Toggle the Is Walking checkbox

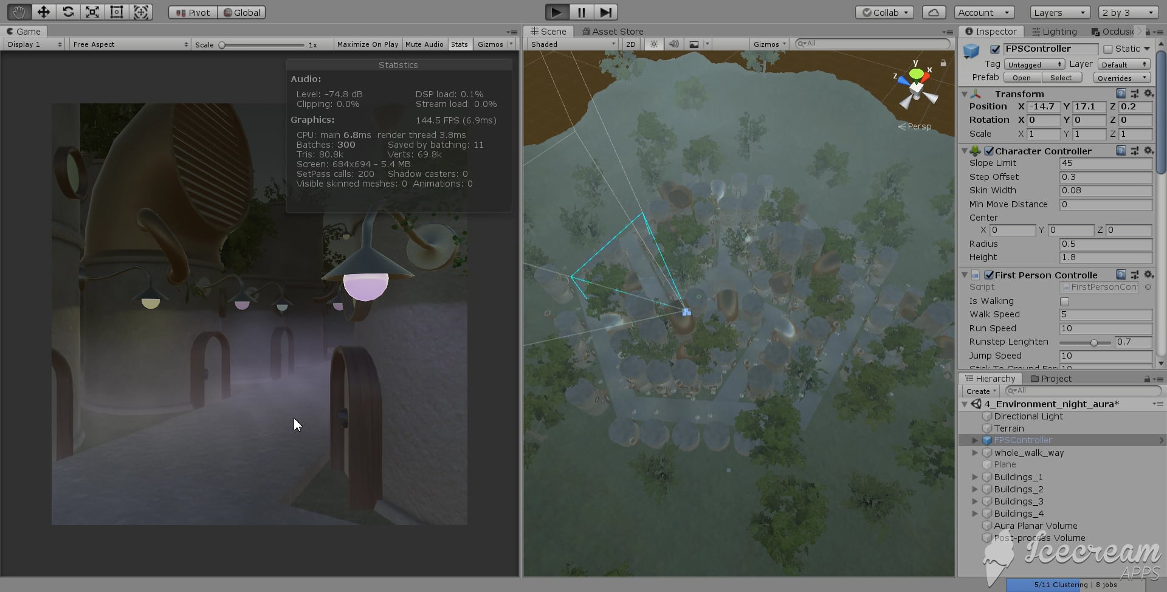click(1064, 301)
